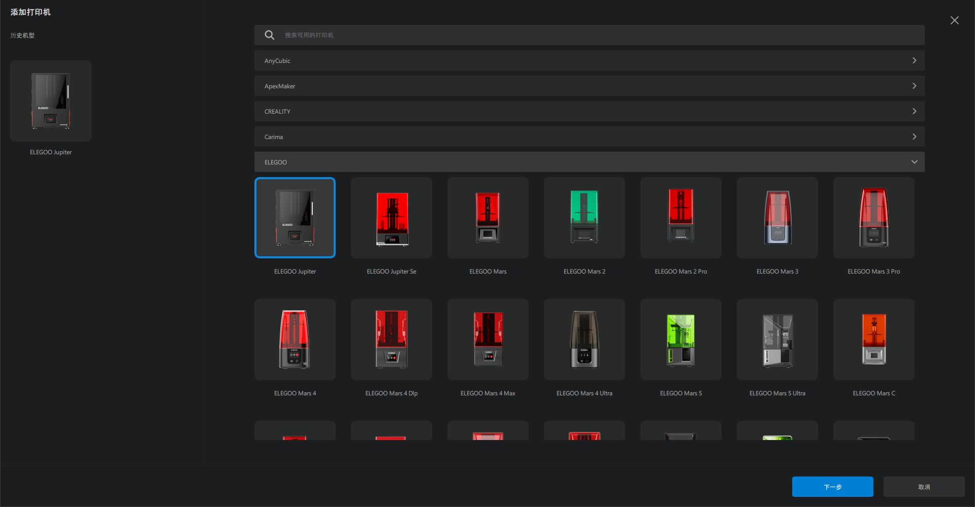Screen dimensions: 975x507
Task: Pick the ELEGOO Mars 3 Pro printer
Action: 874,218
